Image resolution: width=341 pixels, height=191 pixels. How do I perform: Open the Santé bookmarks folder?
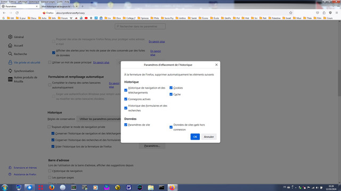192,18
